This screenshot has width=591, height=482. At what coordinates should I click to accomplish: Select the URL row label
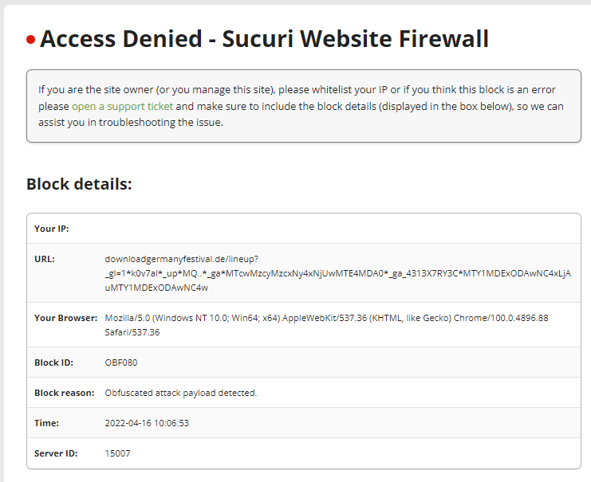45,259
